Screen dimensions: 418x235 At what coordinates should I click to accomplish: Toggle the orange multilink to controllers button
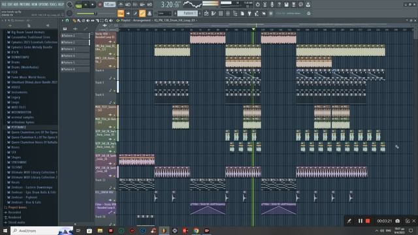click(142, 13)
